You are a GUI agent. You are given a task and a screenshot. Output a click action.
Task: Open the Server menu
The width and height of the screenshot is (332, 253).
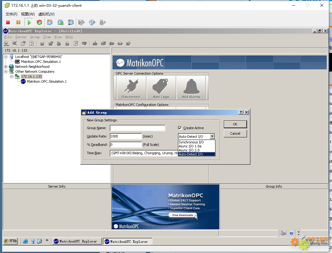click(x=21, y=37)
